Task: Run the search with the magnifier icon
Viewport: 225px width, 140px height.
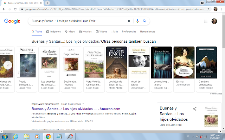Action: pos(144,21)
